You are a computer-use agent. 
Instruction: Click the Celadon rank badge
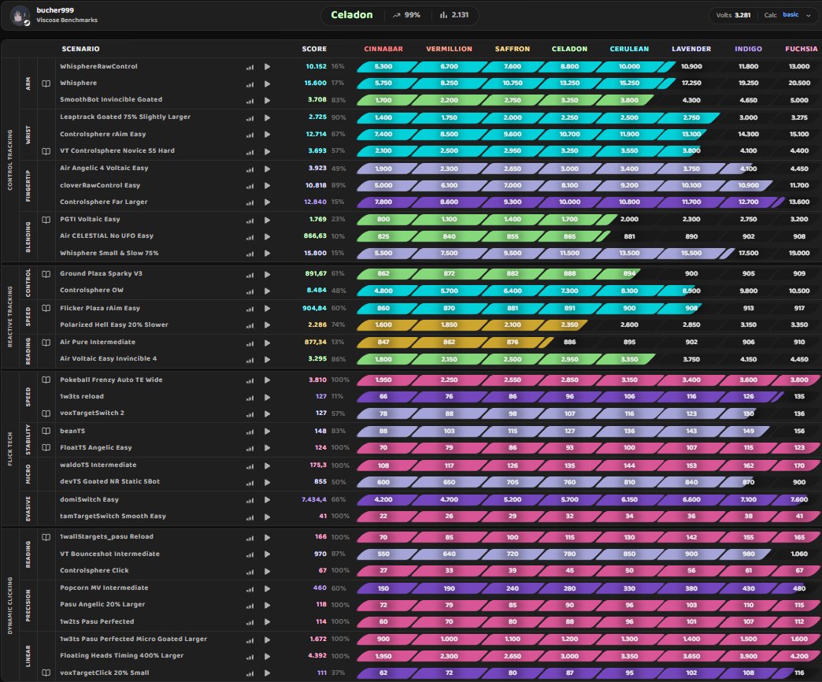tap(352, 15)
